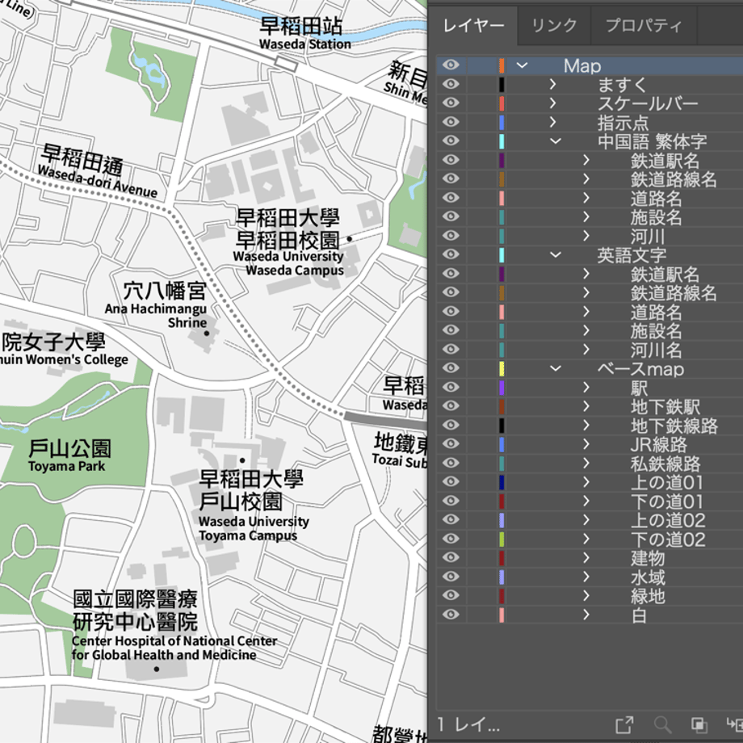Click the 'Waseda-dori Avenue' road label
This screenshot has height=743, width=743.
click(97, 182)
